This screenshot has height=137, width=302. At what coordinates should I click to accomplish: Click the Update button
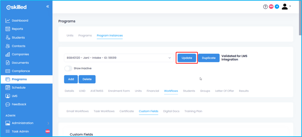(x=187, y=58)
